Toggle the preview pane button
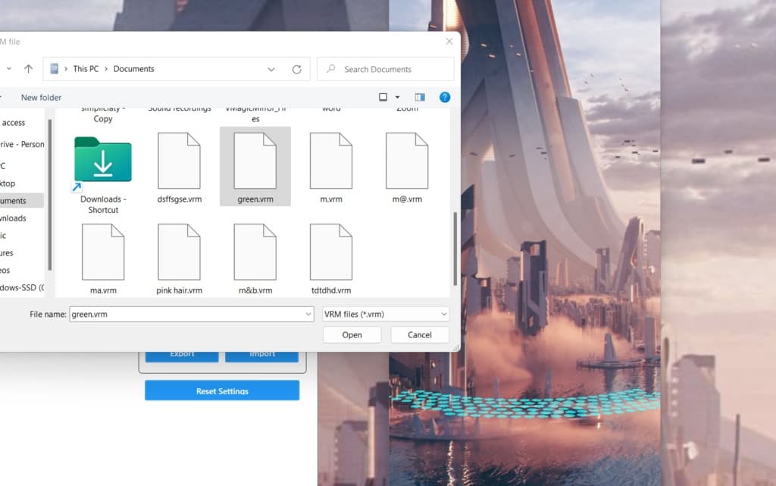Screen dimensions: 776x486 tap(420, 97)
